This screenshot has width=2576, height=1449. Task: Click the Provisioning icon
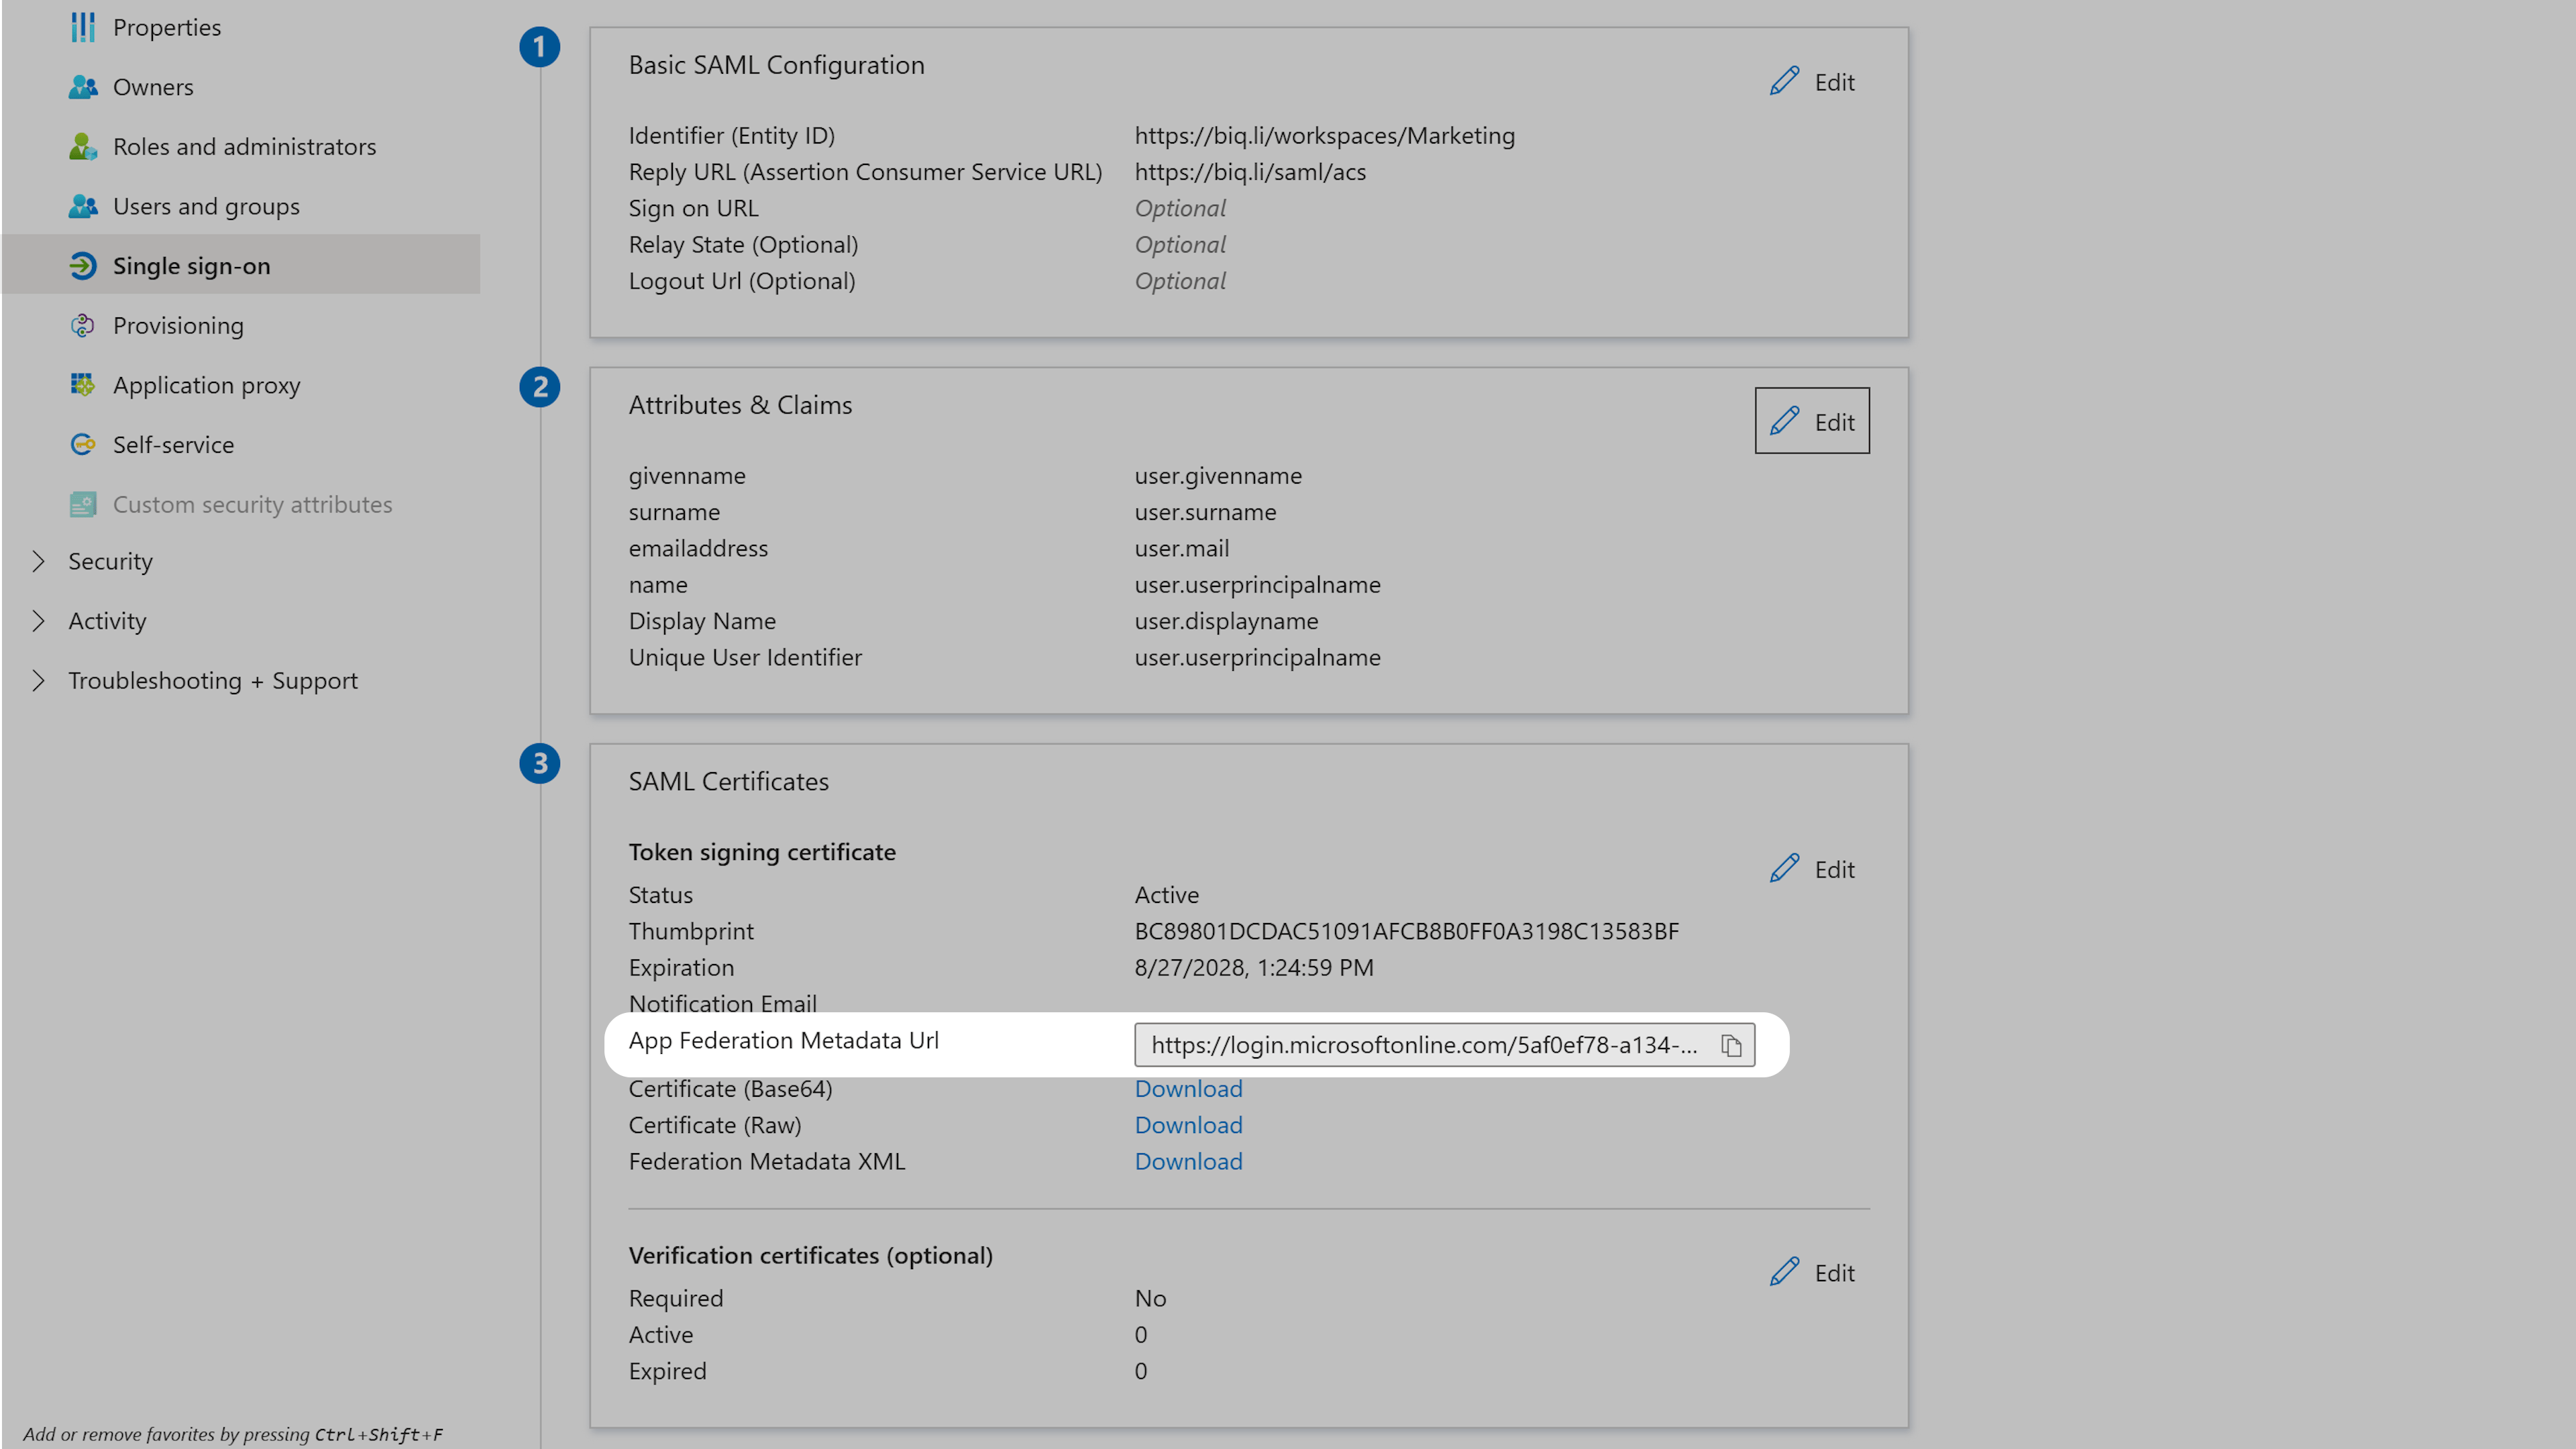tap(83, 325)
